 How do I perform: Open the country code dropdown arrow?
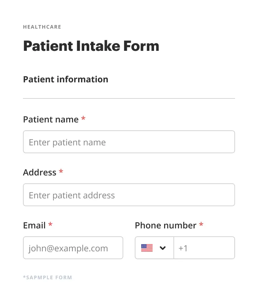(x=163, y=248)
